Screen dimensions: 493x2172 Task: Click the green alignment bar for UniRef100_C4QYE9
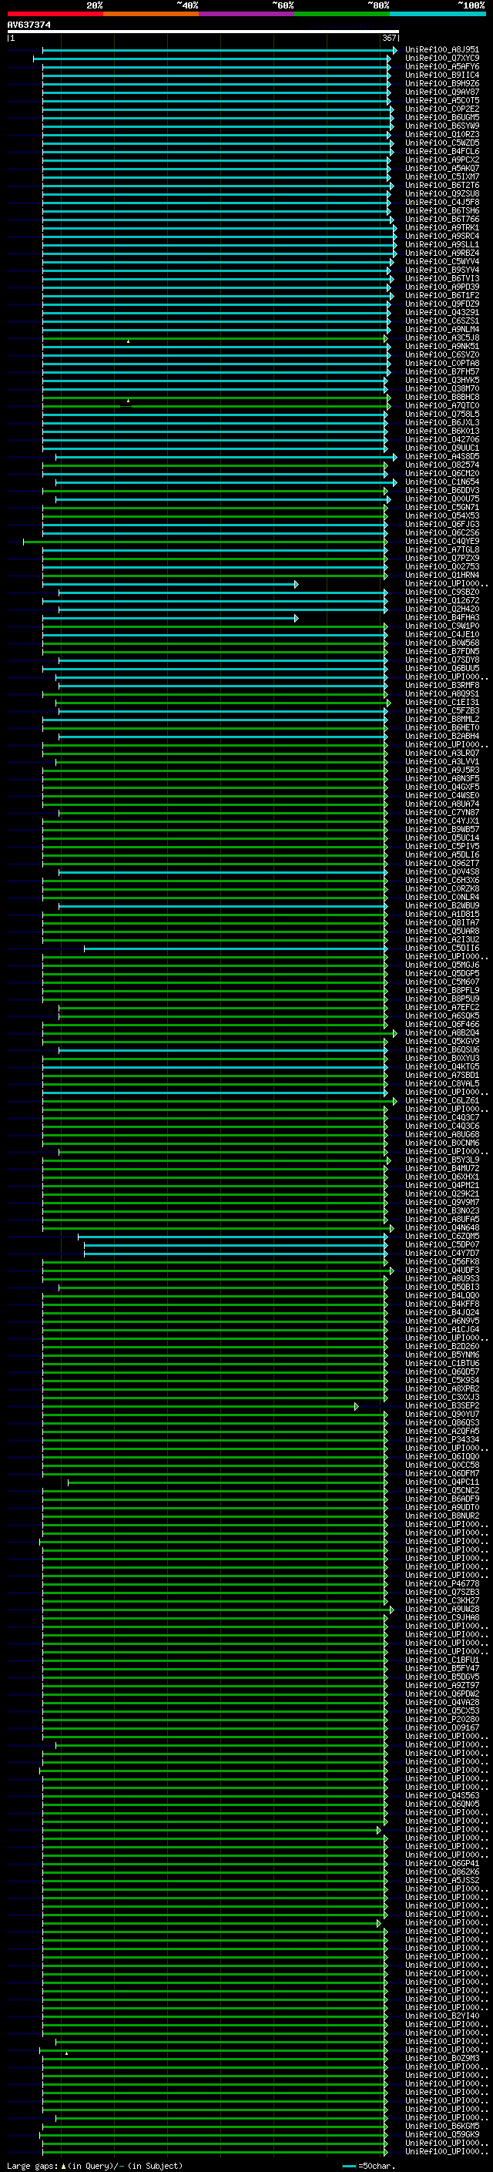coord(205,542)
